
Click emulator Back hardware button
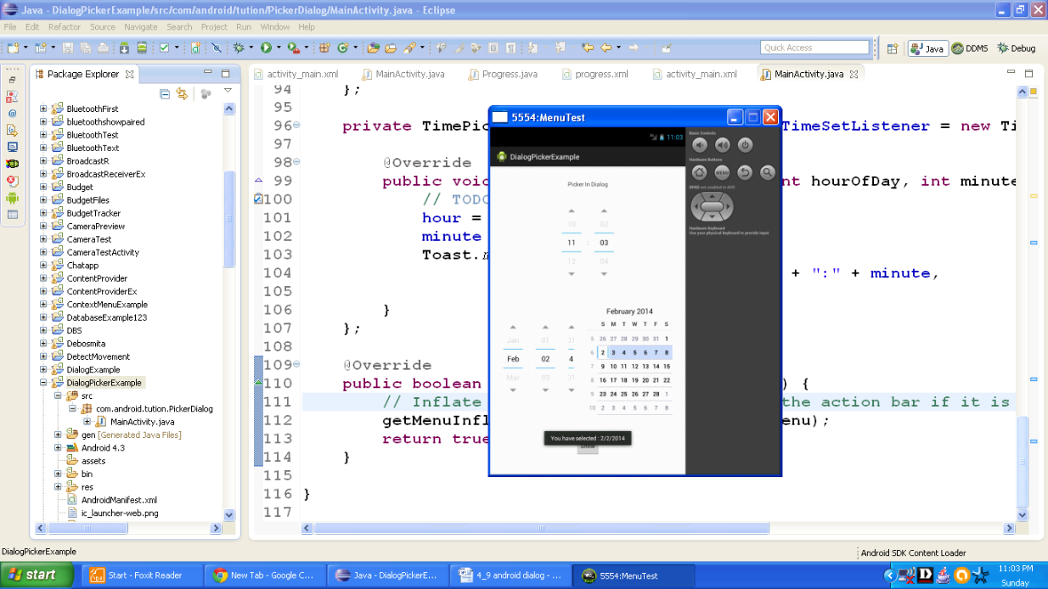745,172
